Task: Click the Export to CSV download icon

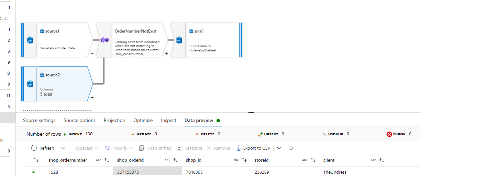Action: [x=239, y=148]
